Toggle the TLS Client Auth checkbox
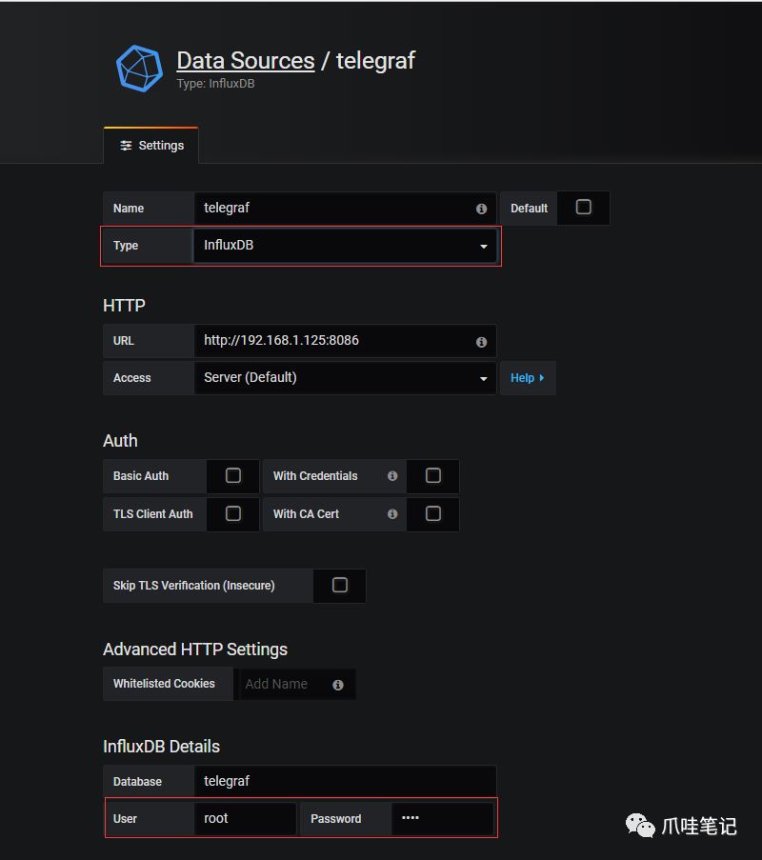 coord(233,513)
